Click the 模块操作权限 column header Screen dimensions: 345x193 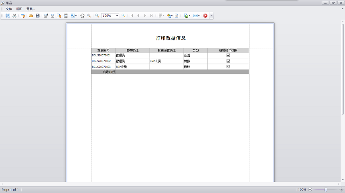[228, 50]
